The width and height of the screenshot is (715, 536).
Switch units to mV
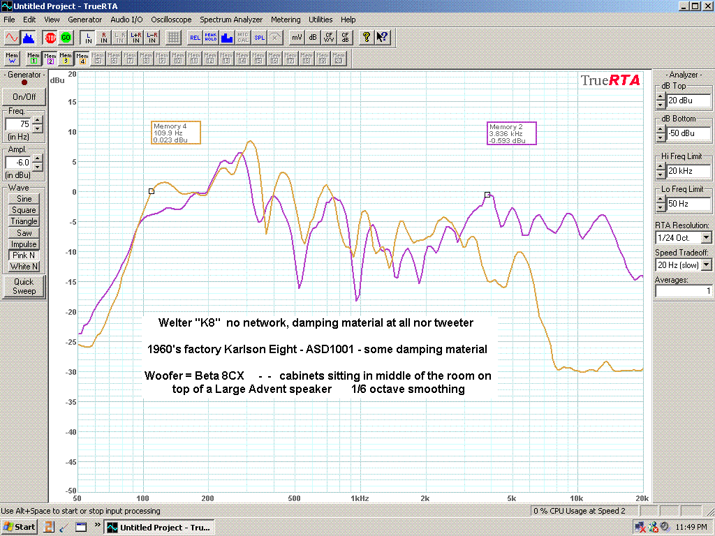(296, 38)
